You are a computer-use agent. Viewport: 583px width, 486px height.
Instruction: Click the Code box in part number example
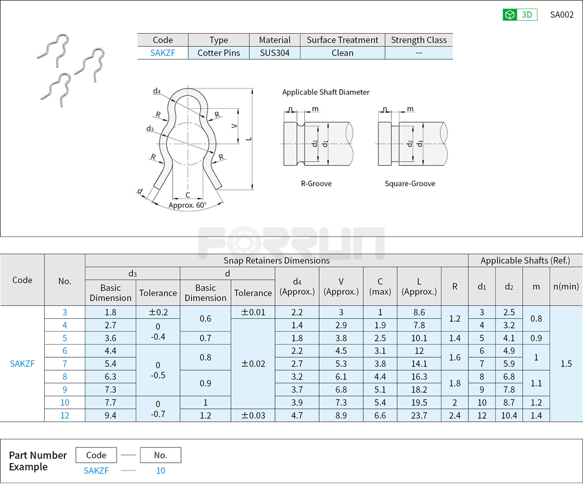[x=96, y=455]
